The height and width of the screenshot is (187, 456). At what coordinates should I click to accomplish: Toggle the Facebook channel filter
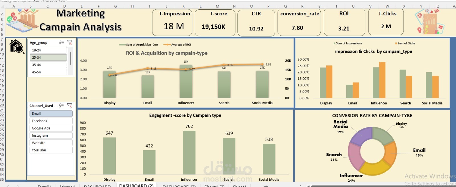51,121
